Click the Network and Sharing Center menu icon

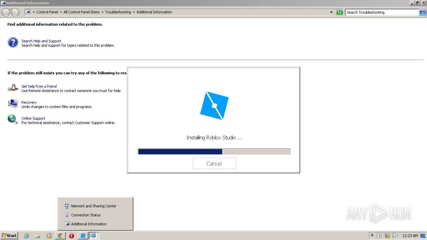(67, 206)
